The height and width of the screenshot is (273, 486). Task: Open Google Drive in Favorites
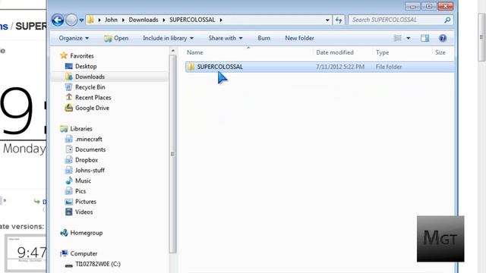[x=92, y=108]
